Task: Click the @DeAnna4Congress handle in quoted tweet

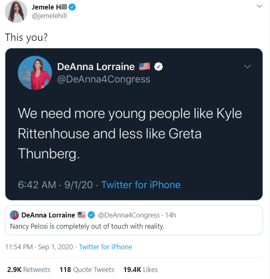Action: point(128,215)
